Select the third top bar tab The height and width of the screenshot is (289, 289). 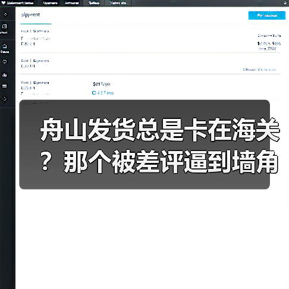pyautogui.click(x=94, y=3)
